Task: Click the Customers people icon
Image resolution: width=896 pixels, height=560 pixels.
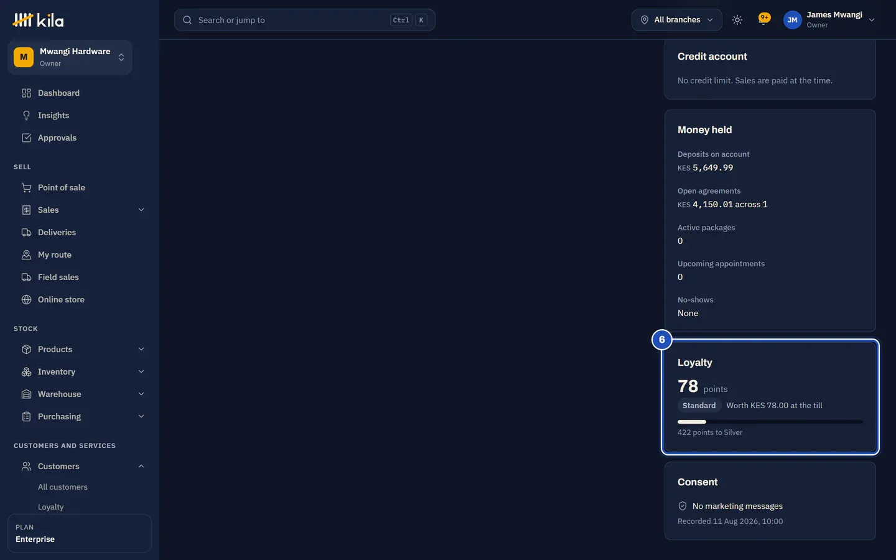Action: pos(26,467)
